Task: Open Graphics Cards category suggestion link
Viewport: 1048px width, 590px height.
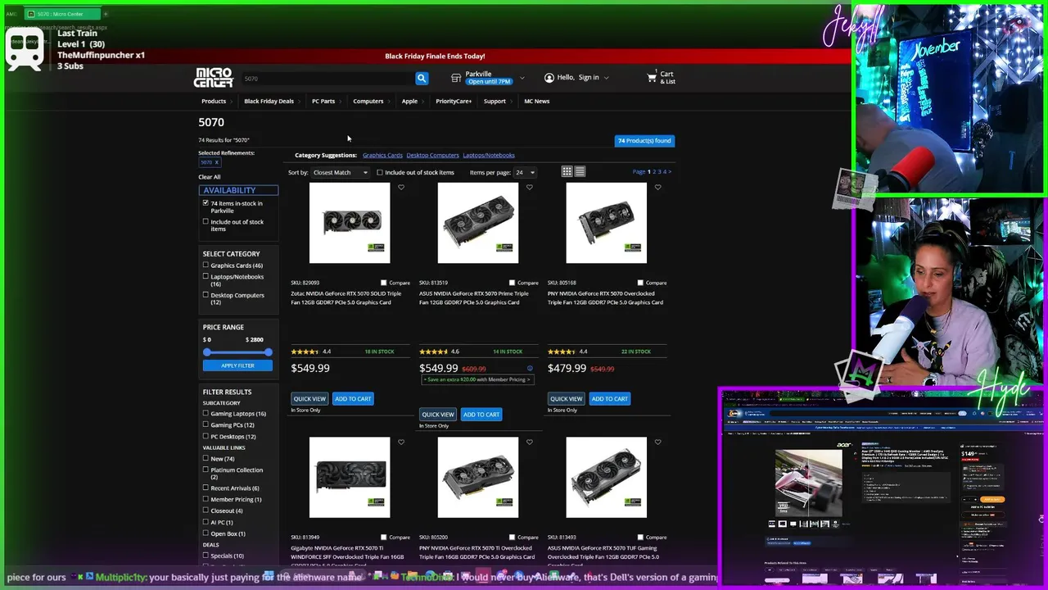Action: tap(382, 155)
